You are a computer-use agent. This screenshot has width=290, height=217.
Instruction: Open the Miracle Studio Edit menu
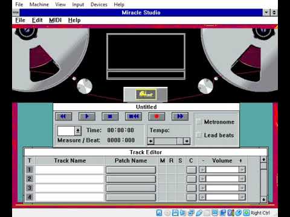(x=37, y=20)
